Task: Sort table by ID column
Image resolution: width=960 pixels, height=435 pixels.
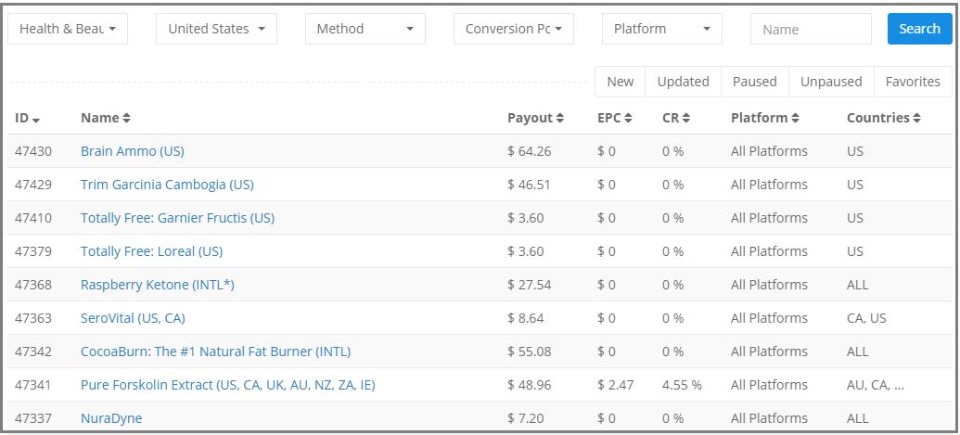Action: (28, 118)
